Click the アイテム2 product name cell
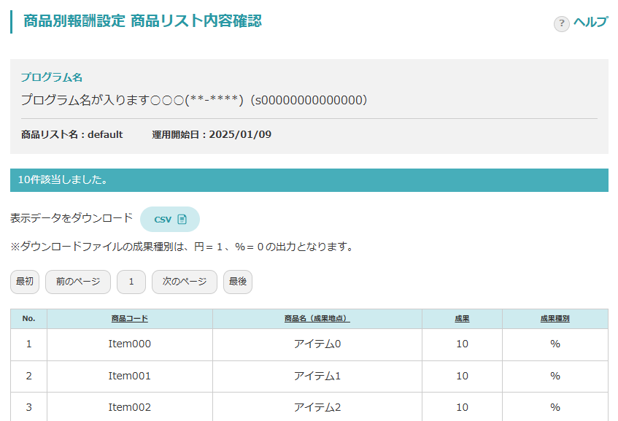This screenshot has height=421, width=618. tap(317, 407)
